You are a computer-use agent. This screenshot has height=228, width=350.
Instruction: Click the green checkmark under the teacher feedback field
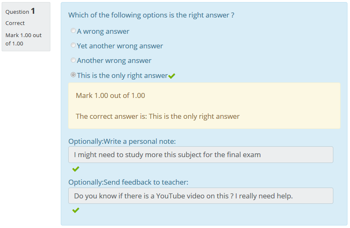[75, 210]
